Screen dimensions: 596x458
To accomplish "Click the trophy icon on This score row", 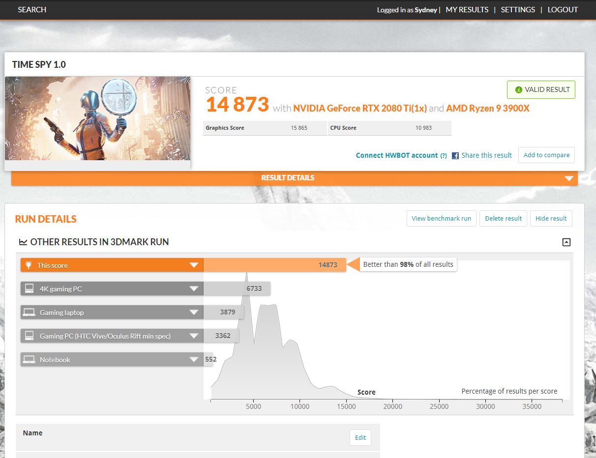I will pyautogui.click(x=28, y=265).
